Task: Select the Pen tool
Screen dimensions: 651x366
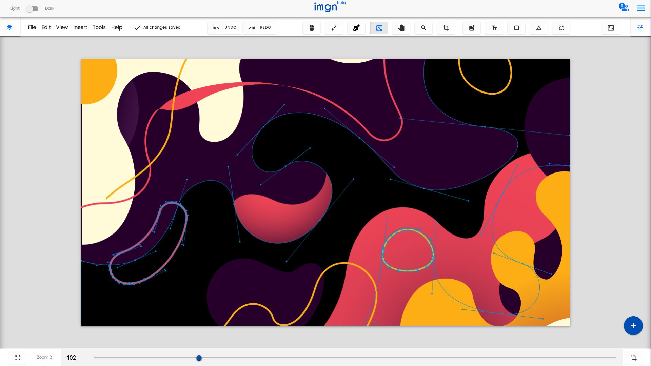Action: coord(356,28)
